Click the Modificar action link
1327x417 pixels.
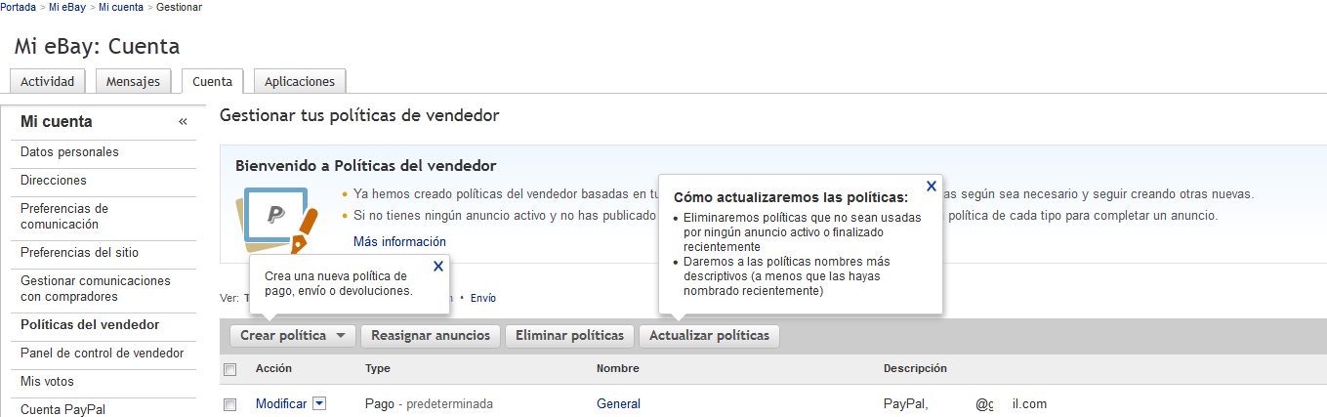(280, 403)
